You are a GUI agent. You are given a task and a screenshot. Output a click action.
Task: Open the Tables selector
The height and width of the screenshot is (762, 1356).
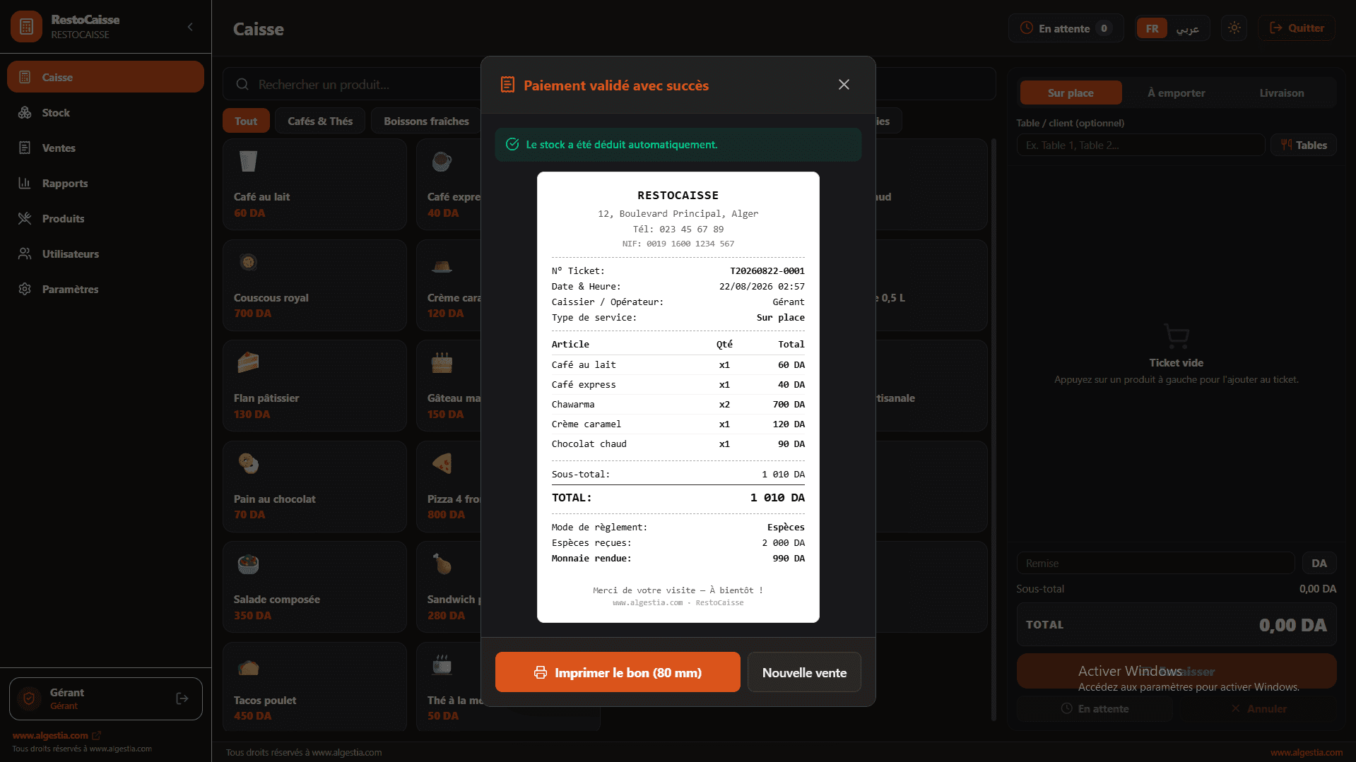[1304, 145]
